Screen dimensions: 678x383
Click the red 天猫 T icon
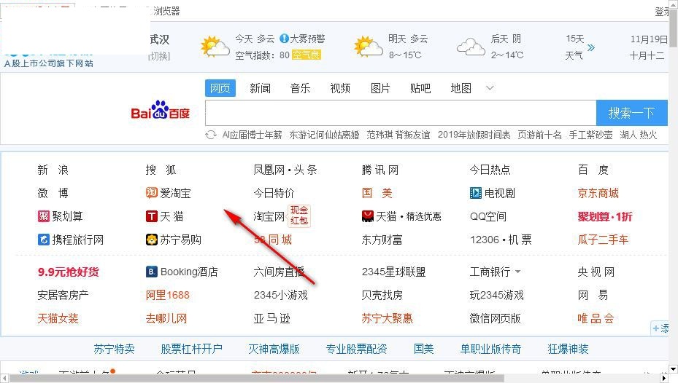(152, 216)
